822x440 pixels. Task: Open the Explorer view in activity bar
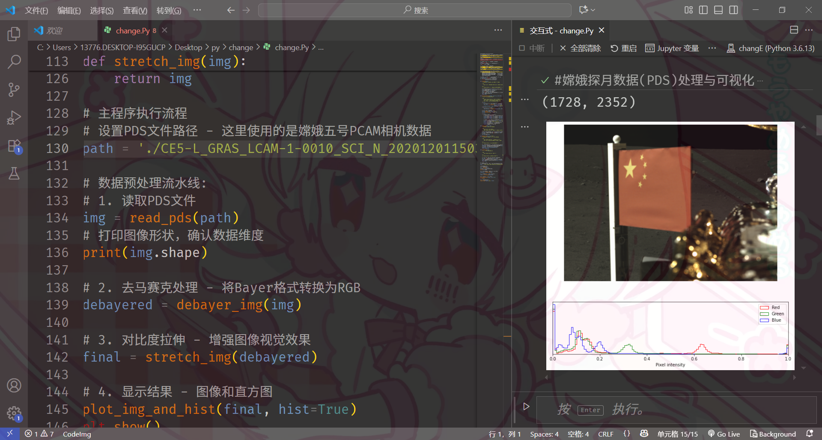point(14,34)
